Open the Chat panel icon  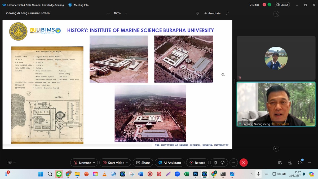(x=300, y=163)
